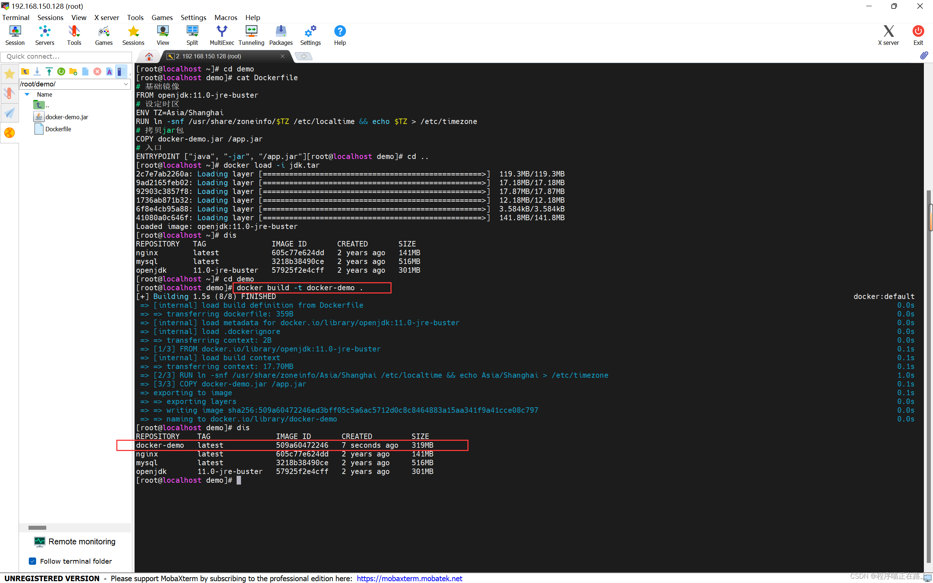The width and height of the screenshot is (933, 583).
Task: Toggle Follow terminal folder checkbox
Action: [32, 560]
